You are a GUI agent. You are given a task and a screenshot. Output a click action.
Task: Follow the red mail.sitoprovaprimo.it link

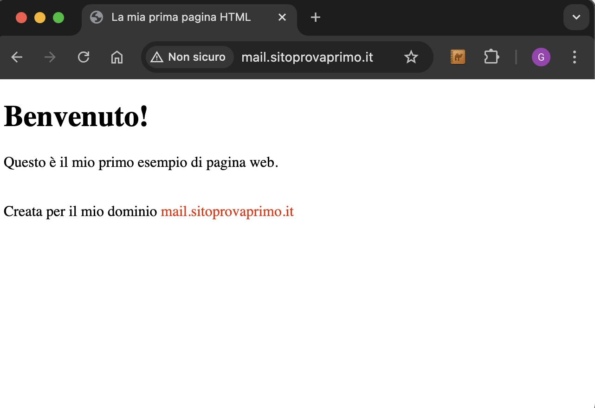coord(227,212)
